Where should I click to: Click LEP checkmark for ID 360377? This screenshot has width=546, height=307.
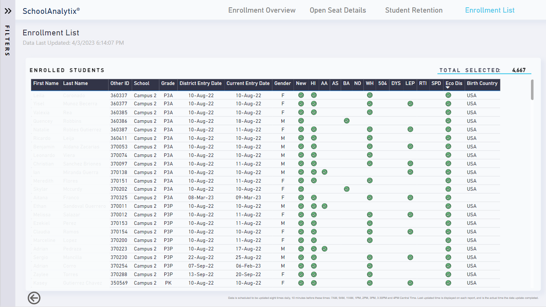[x=410, y=104]
